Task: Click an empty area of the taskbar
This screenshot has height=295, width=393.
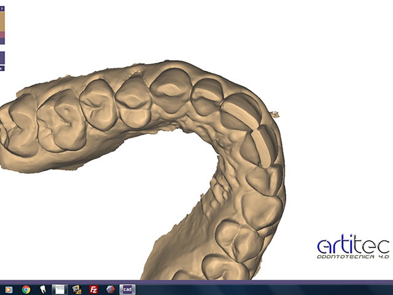Action: (258, 289)
